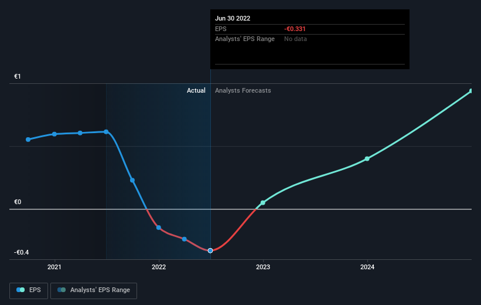Click the highlighted Jun 30 2022 data point
481x305 pixels.
point(210,250)
